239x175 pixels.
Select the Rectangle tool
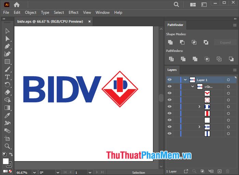7,61
